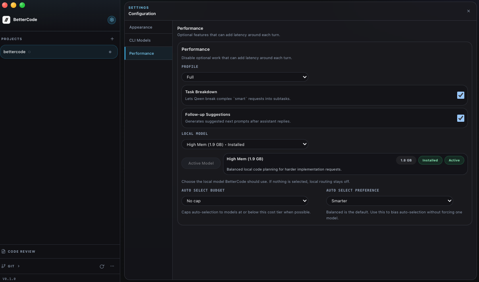Image resolution: width=479 pixels, height=282 pixels.
Task: Close the Configuration settings panel
Action: point(468,11)
